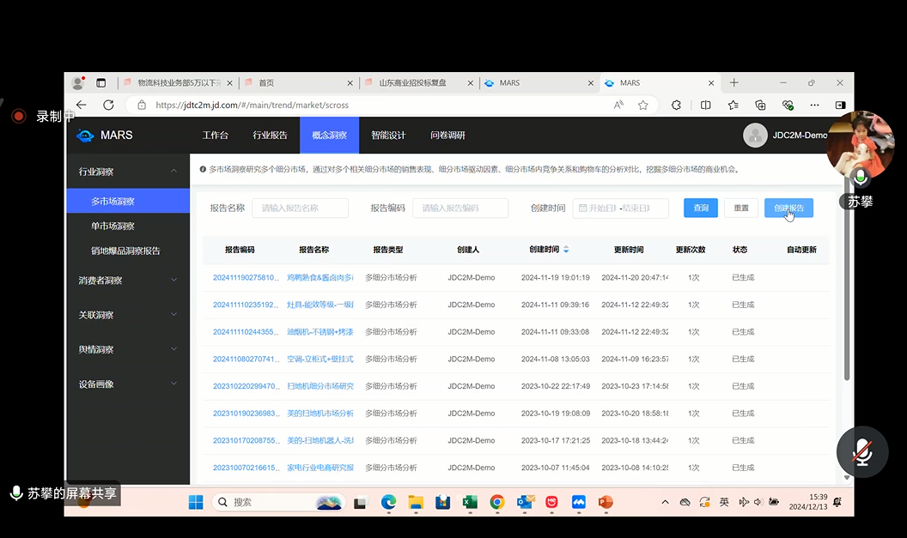Switch to the 行业报告 nav tab
Viewport: 907px width, 538px height.
tap(270, 135)
